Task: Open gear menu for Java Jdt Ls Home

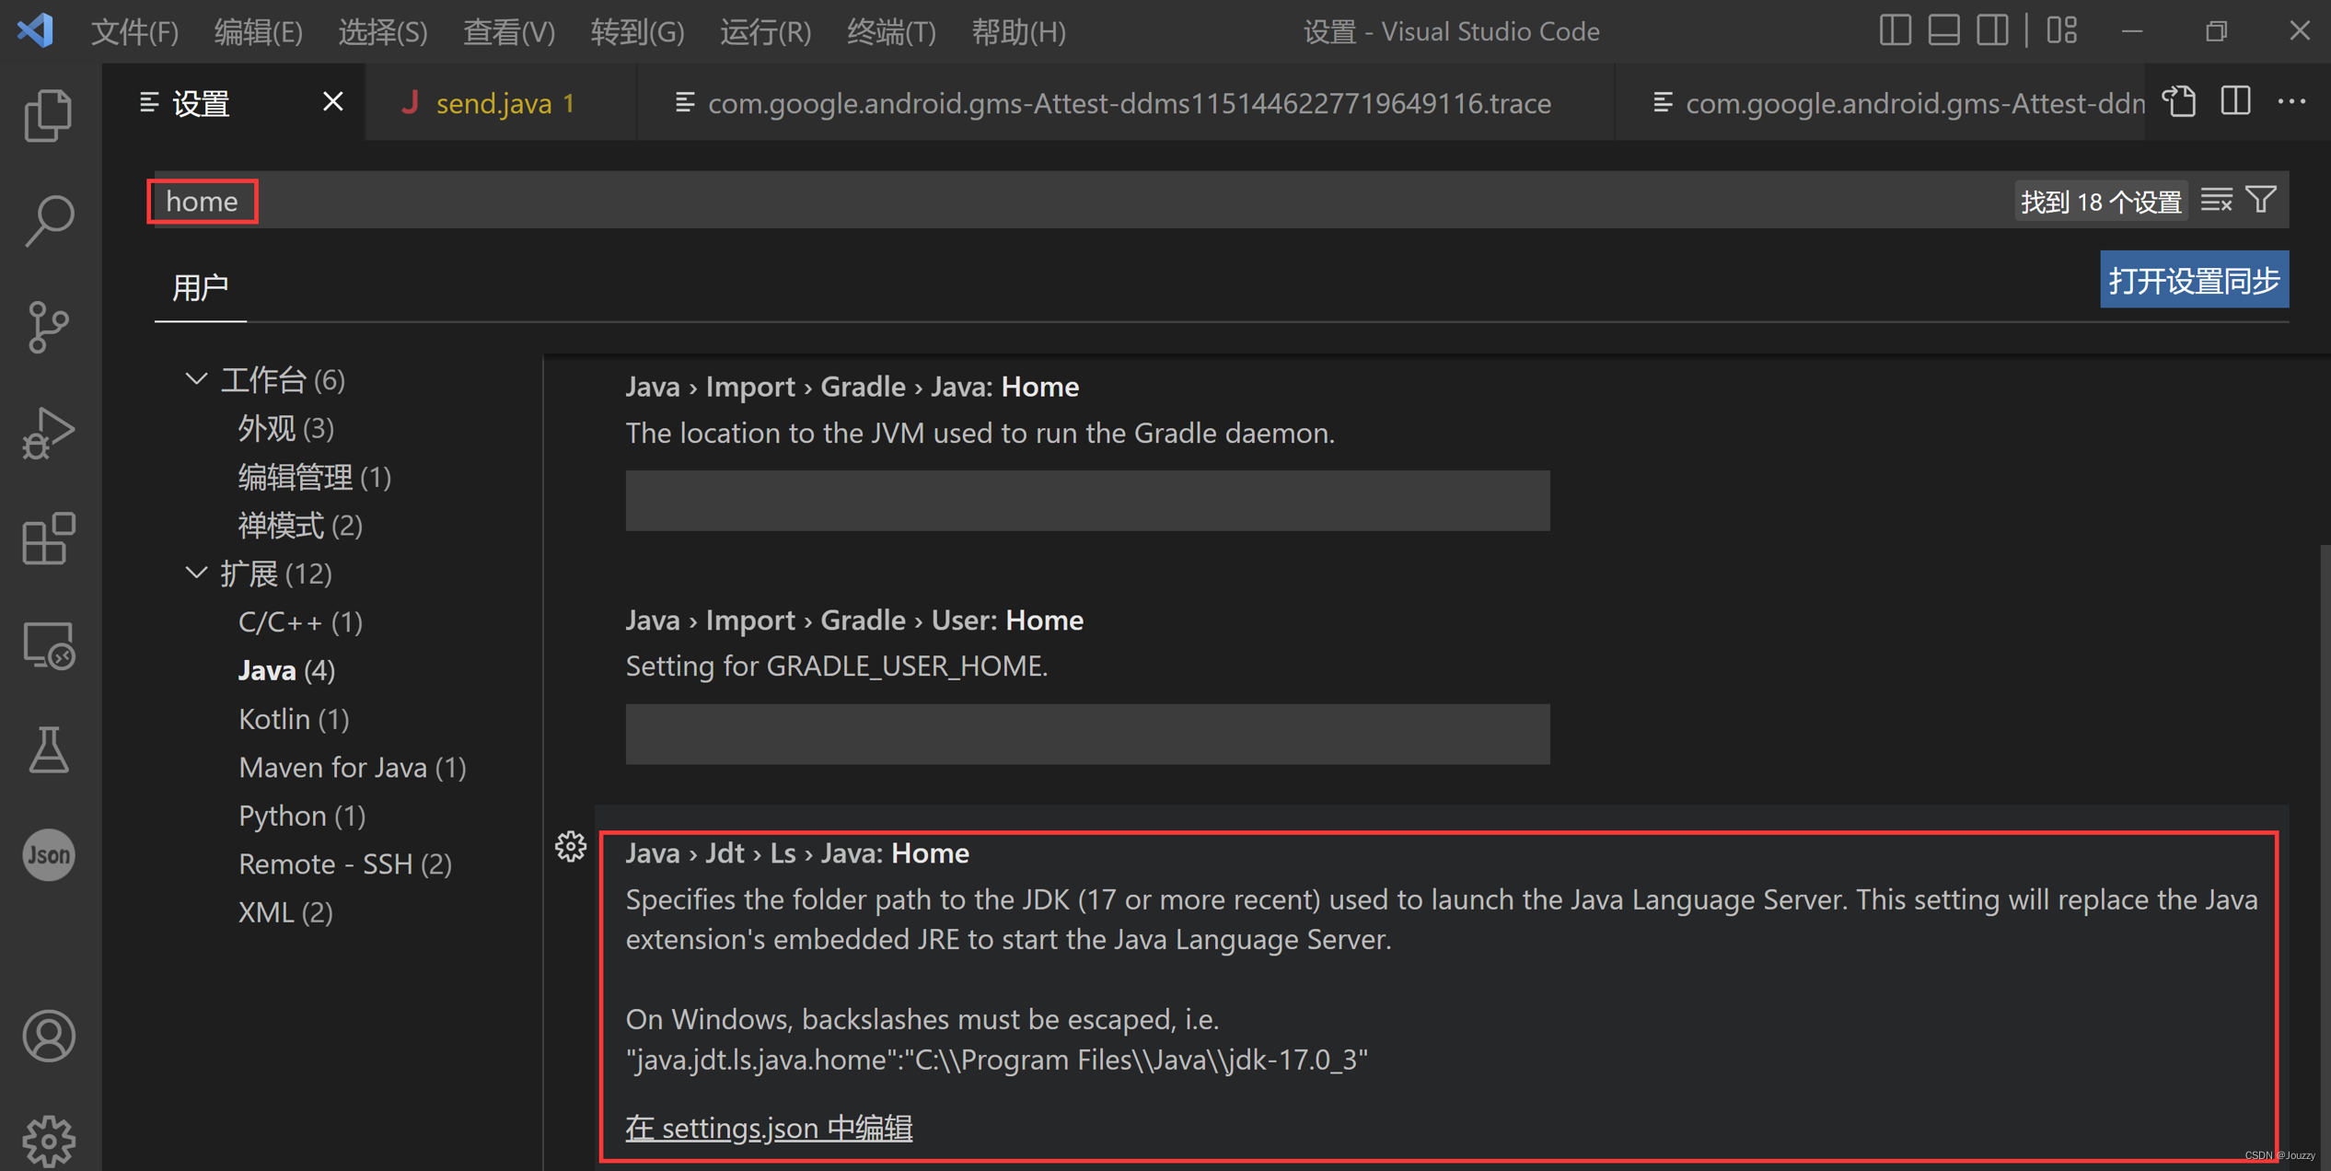Action: point(571,846)
